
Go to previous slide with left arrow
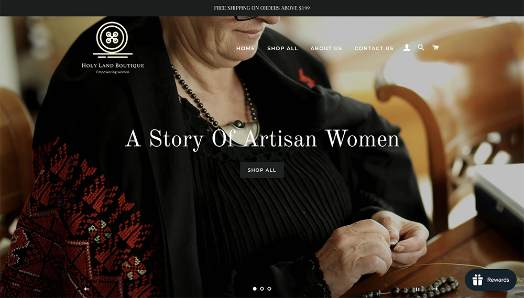click(x=86, y=289)
